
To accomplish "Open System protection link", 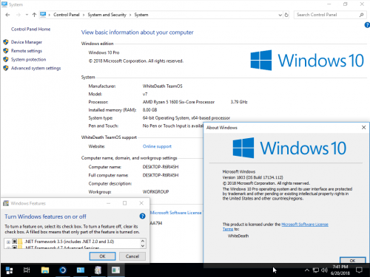I will (28, 59).
